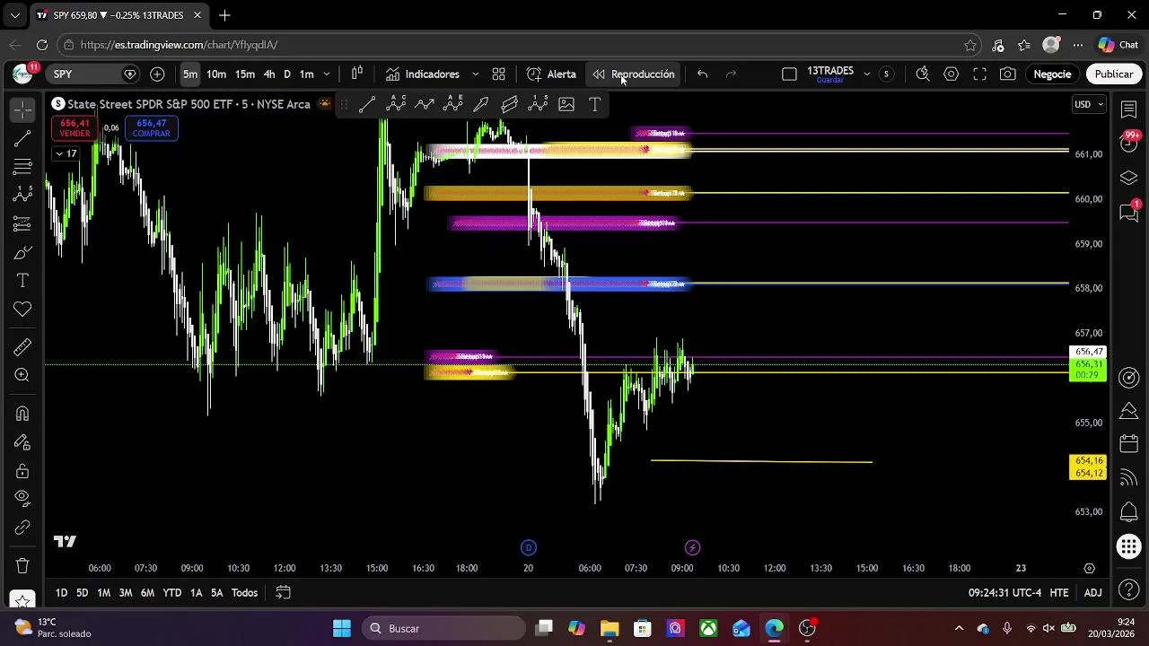Toggle the HTE extended hours session
The image size is (1149, 646).
click(x=1059, y=592)
